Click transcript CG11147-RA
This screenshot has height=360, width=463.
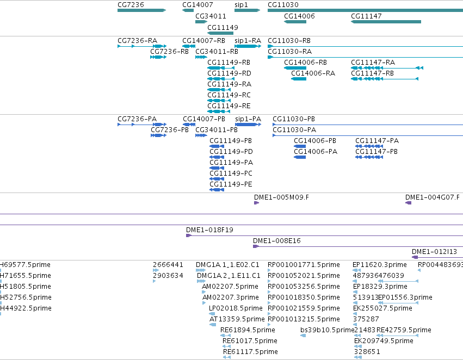pyautogui.click(x=373, y=62)
